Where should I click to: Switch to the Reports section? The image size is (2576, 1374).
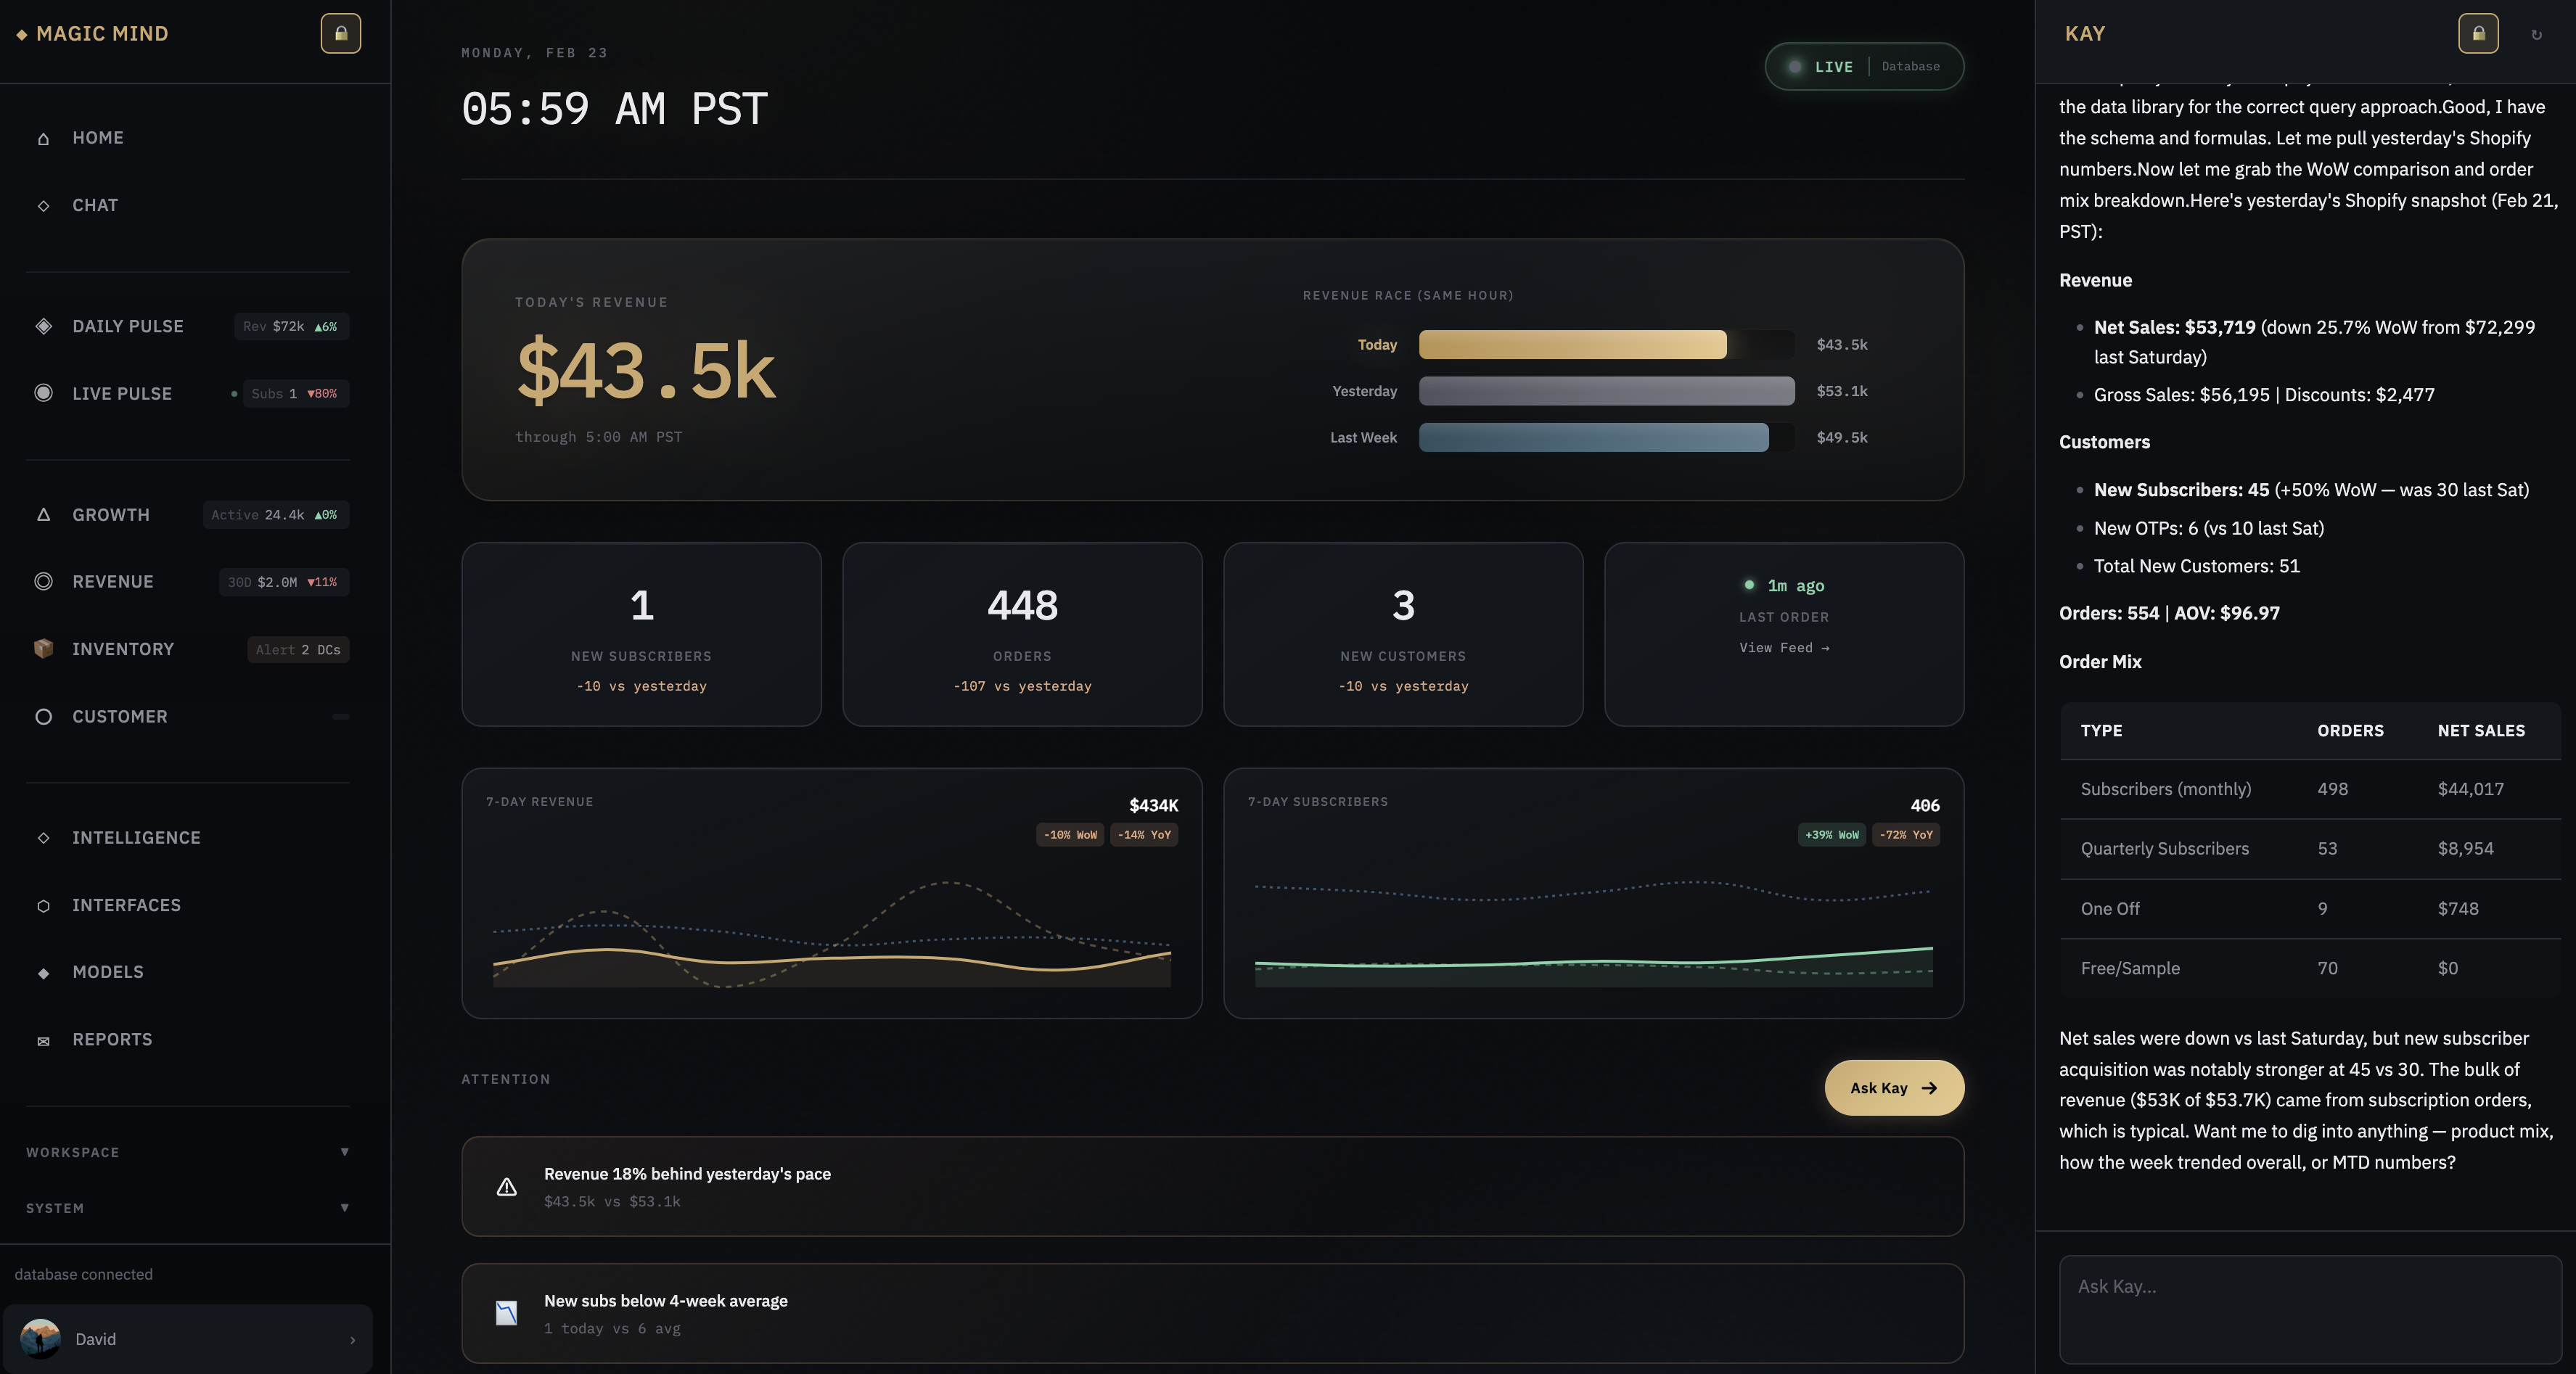[112, 1039]
